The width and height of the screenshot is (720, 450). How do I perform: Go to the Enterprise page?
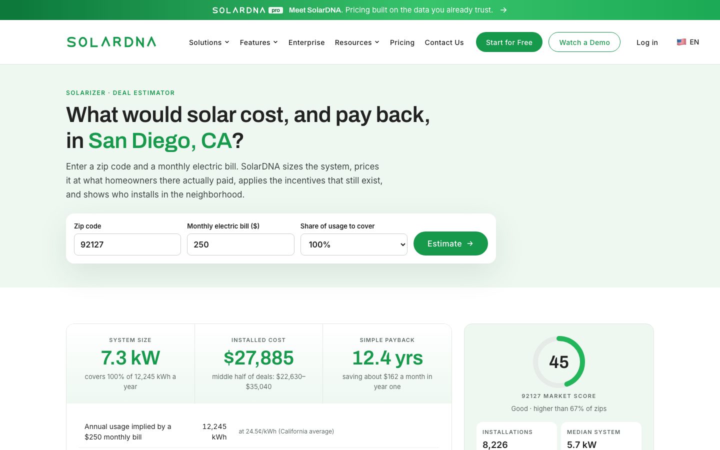306,42
